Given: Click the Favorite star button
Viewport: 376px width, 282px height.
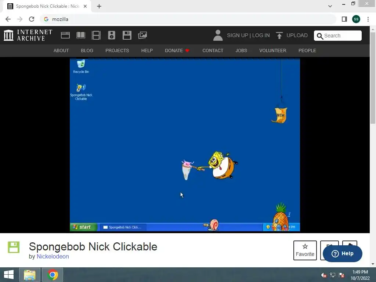Looking at the screenshot, I should coord(305,250).
